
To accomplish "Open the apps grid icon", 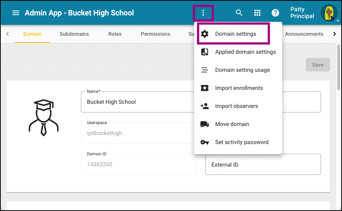I will [x=257, y=13].
